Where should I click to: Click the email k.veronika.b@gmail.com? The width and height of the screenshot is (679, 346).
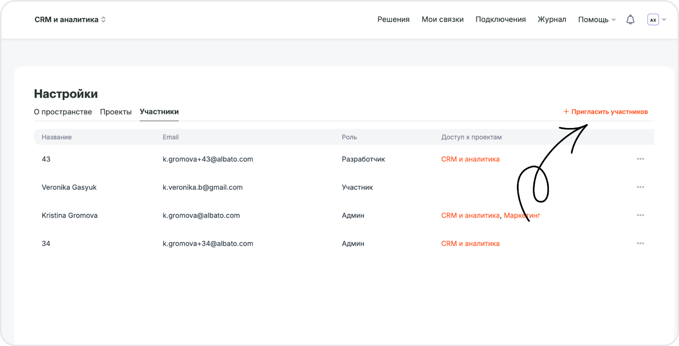point(202,187)
